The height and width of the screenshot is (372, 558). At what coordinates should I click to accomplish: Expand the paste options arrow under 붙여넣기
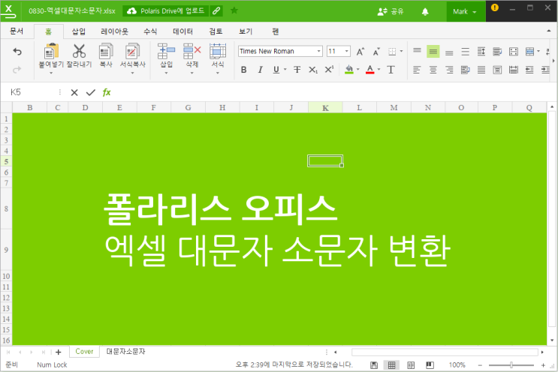(51, 73)
